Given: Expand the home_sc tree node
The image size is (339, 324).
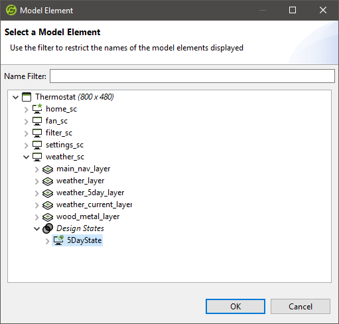Looking at the screenshot, I should (x=26, y=110).
